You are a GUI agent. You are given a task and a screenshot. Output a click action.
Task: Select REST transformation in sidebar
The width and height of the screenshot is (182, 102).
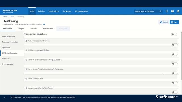tap(12, 53)
